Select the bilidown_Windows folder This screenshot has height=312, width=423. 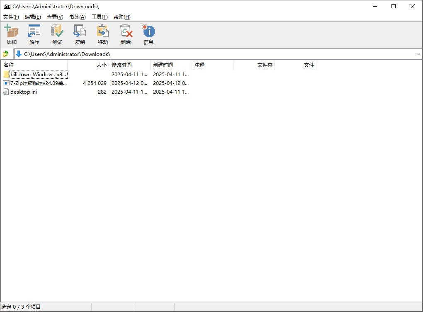[38, 75]
